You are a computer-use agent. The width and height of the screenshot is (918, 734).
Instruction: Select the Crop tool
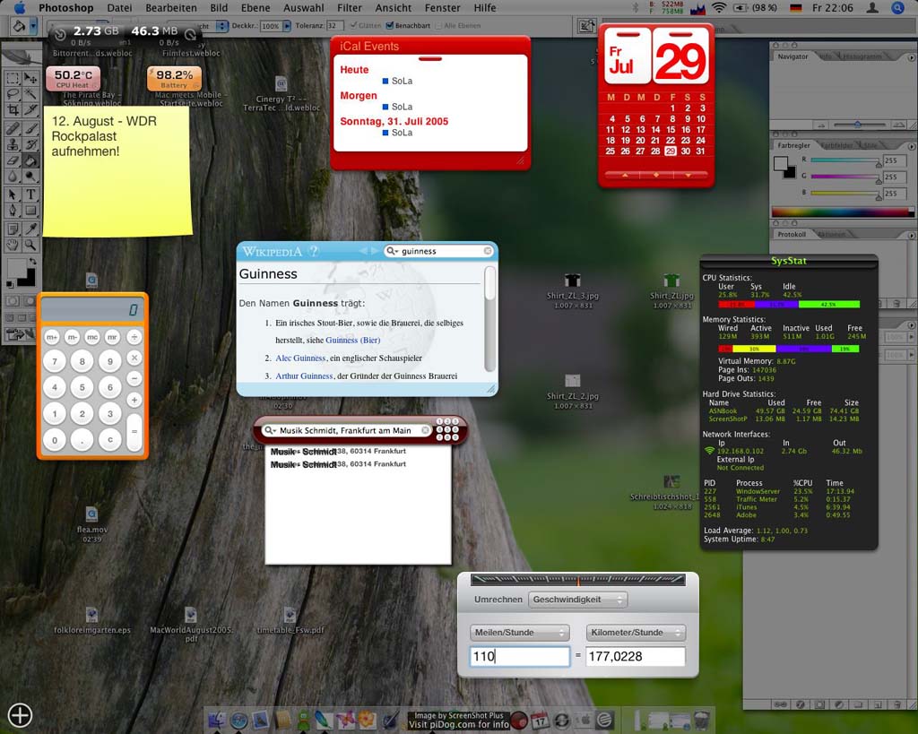click(13, 109)
